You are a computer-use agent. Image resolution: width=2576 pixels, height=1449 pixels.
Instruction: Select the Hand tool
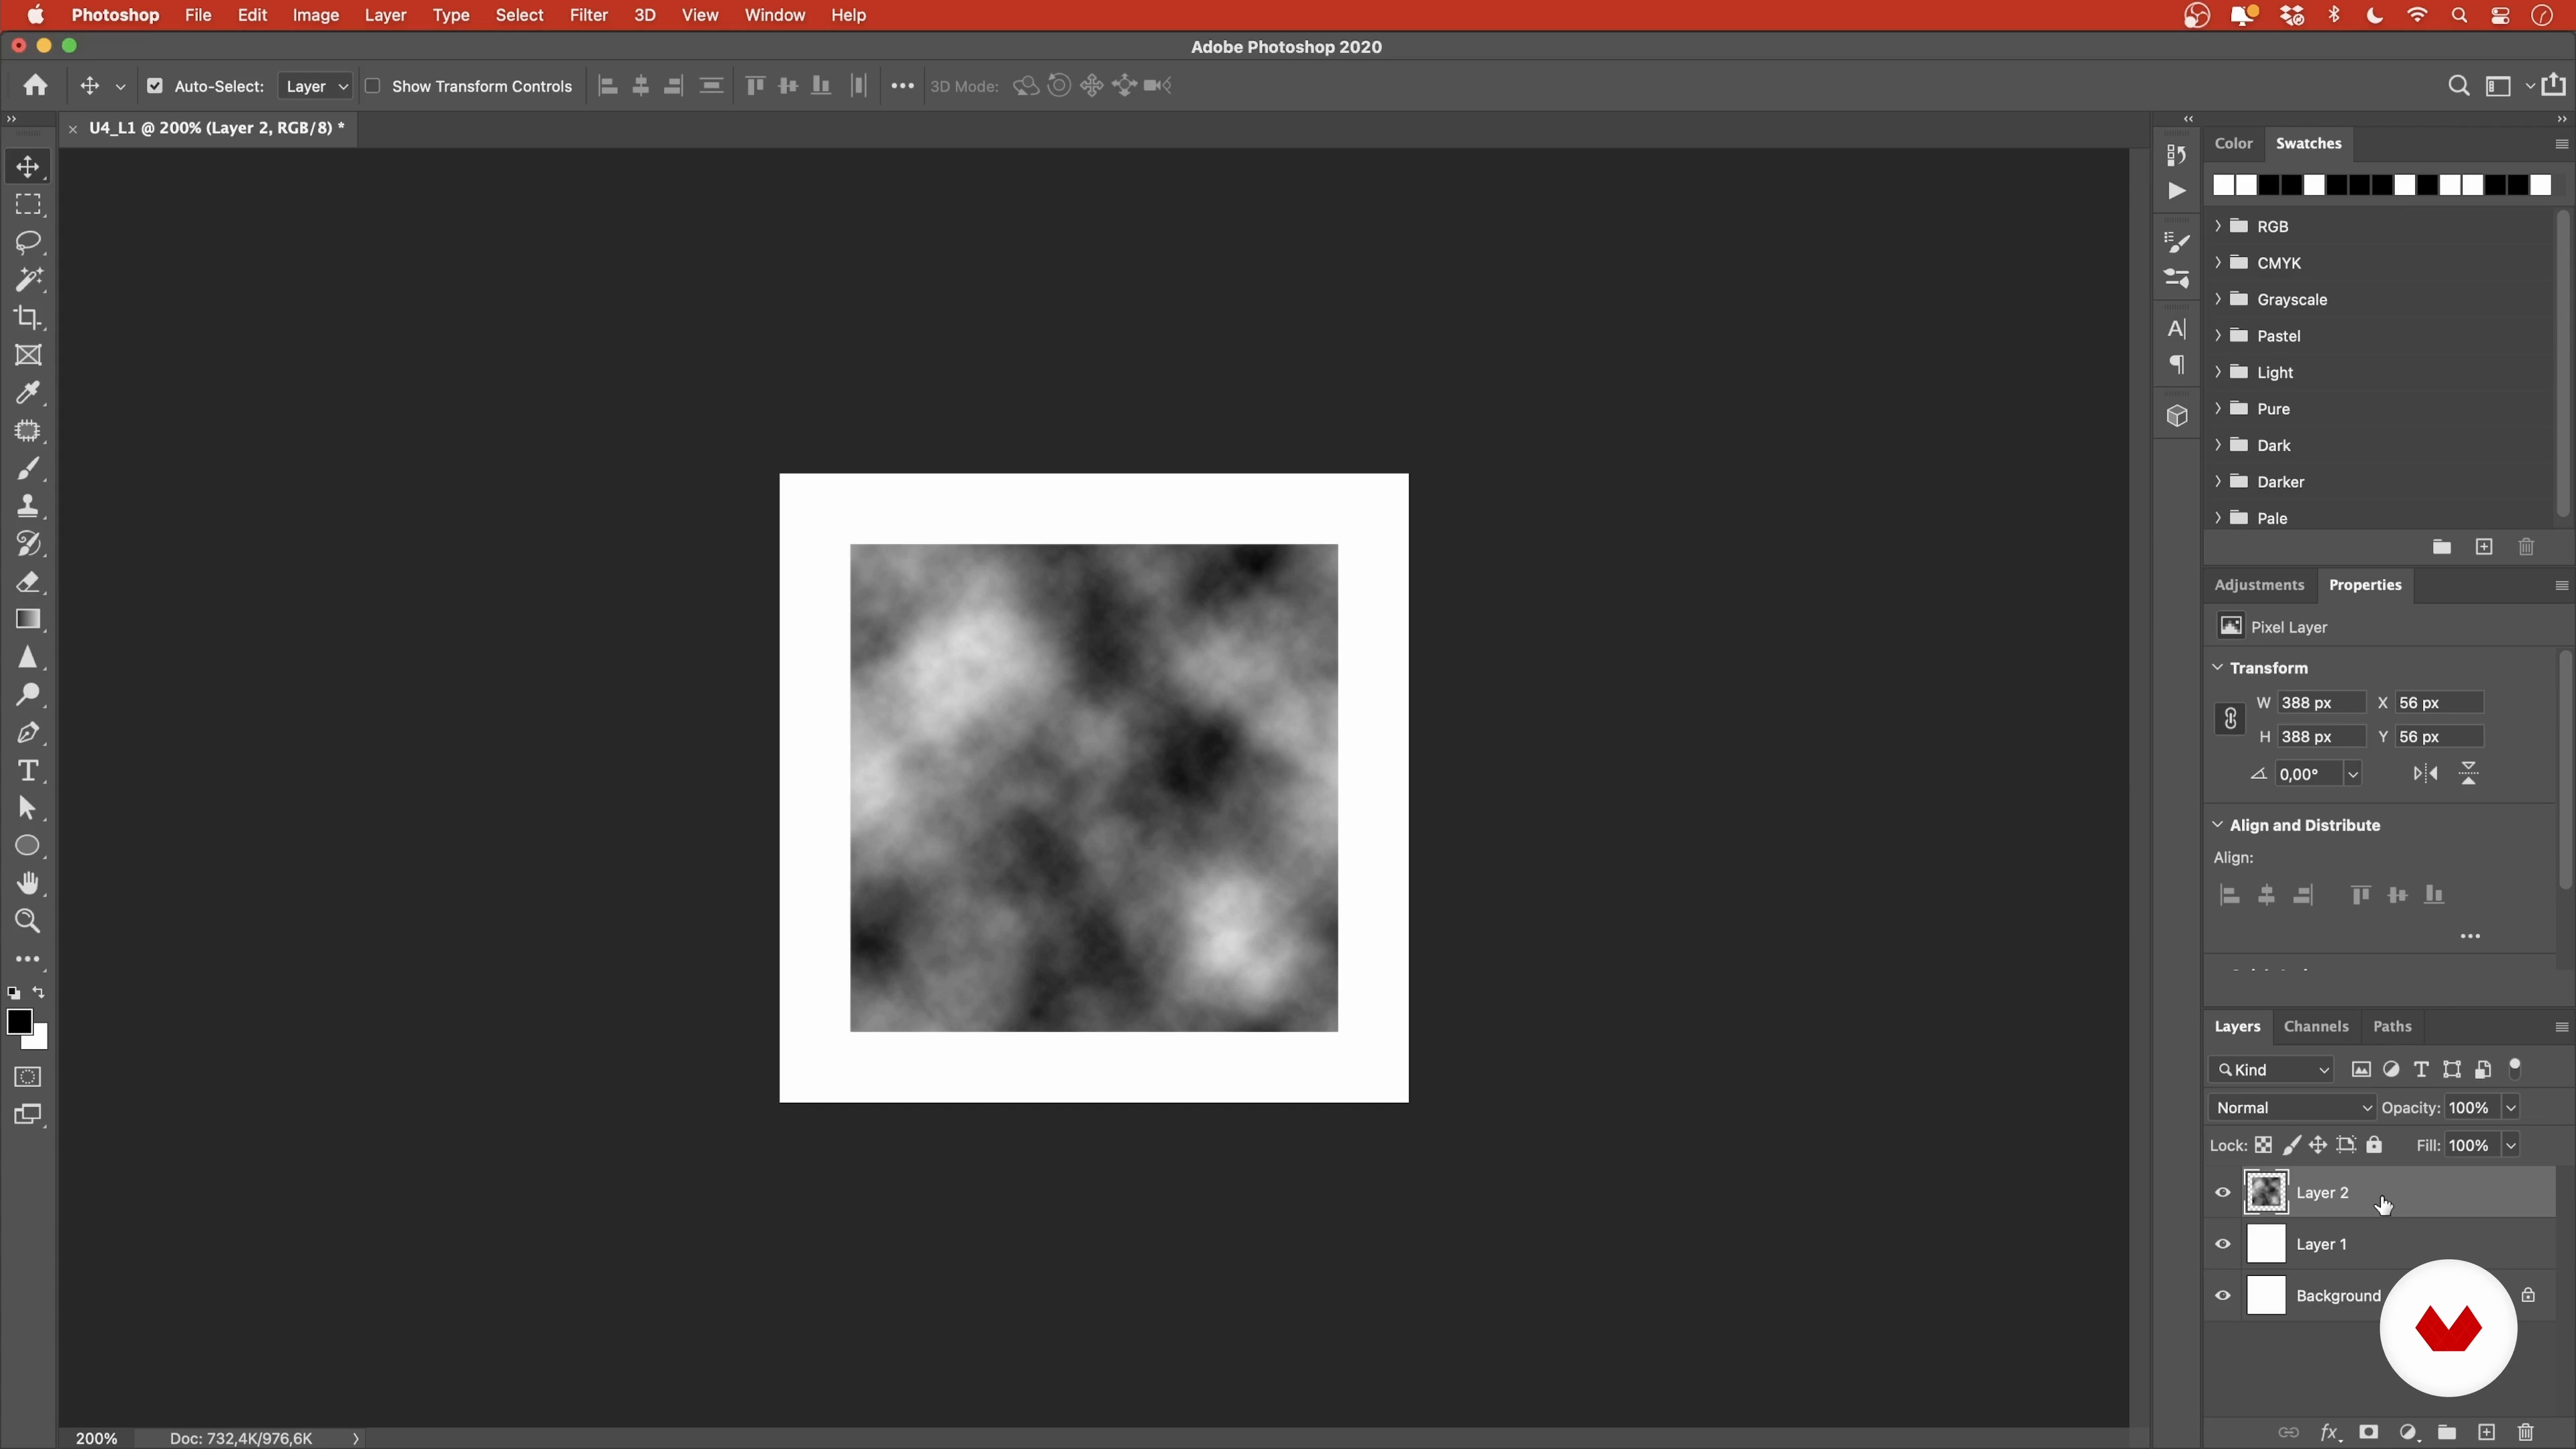coord(28,884)
